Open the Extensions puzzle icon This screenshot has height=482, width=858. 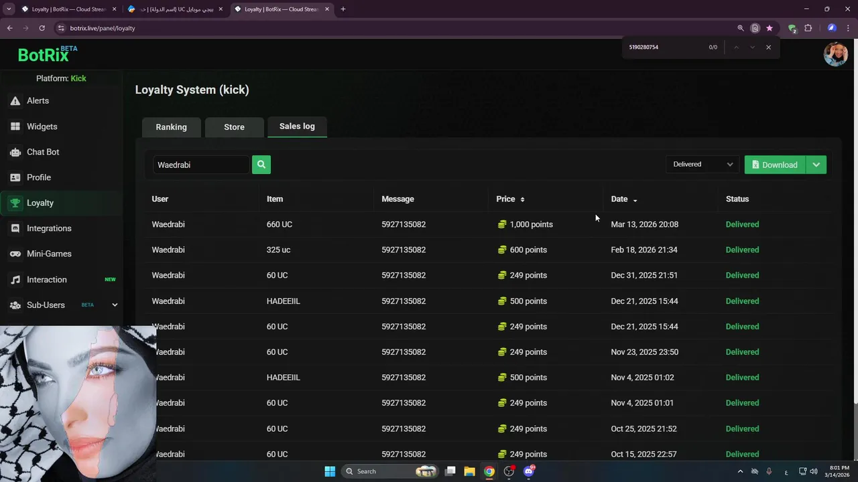point(808,28)
